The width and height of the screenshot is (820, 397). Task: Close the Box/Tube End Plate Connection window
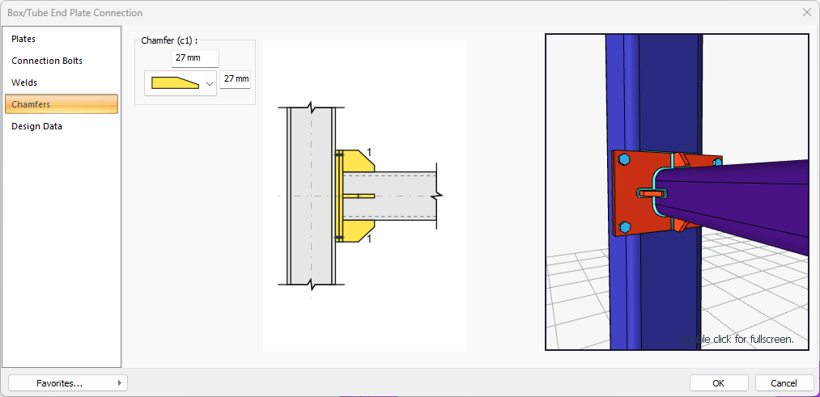pos(806,12)
